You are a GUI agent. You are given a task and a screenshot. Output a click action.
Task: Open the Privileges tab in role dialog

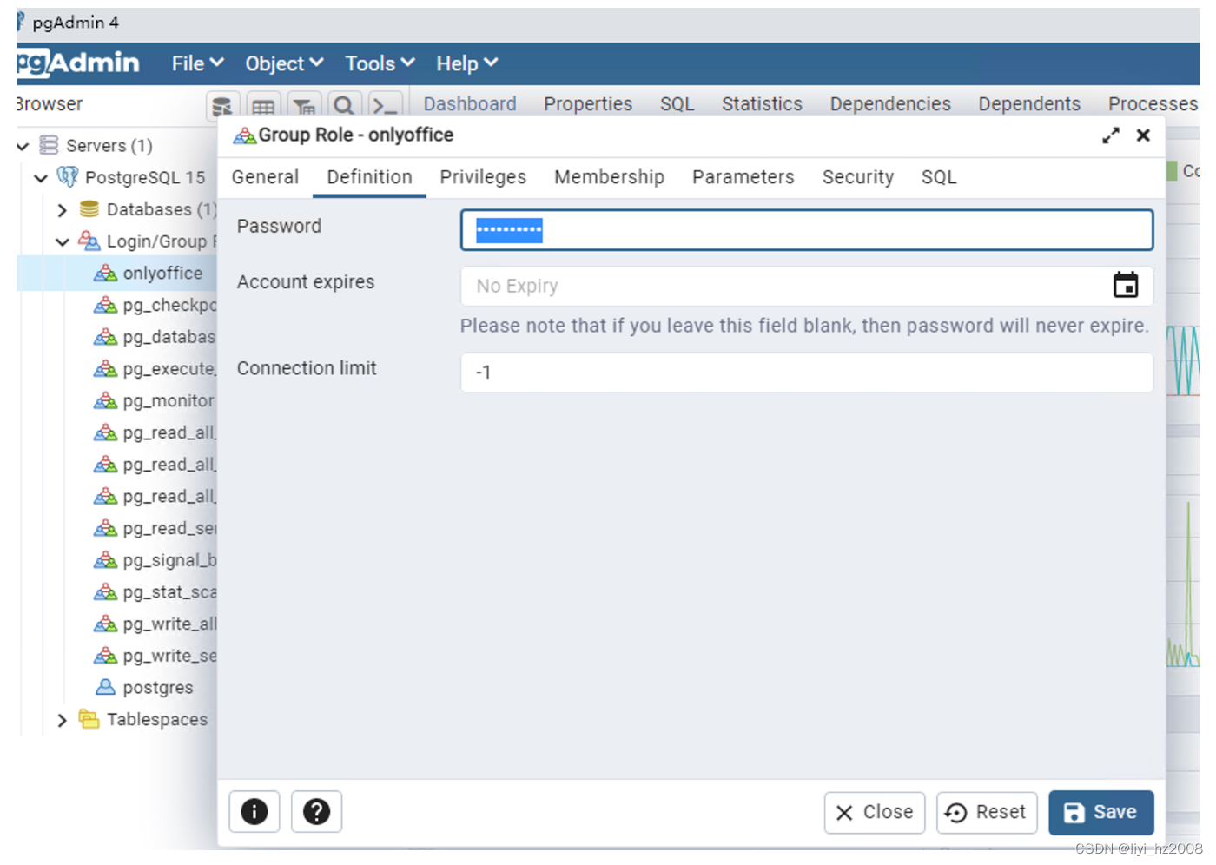tap(483, 177)
